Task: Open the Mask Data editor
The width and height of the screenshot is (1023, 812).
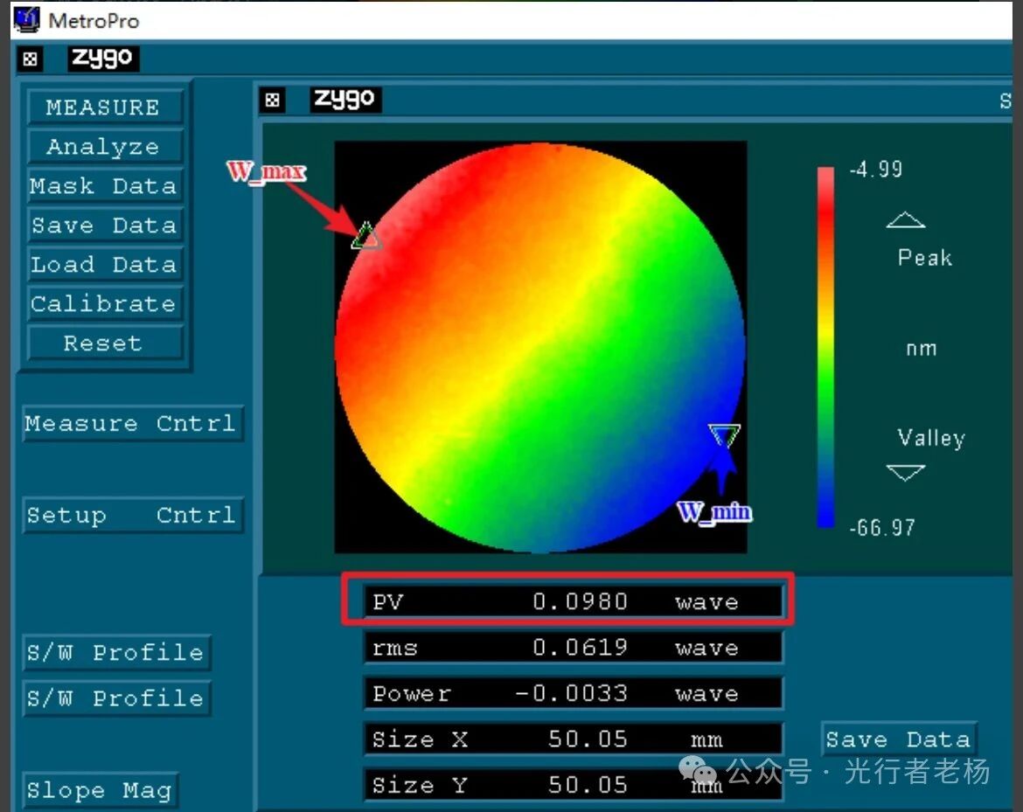Action: click(103, 186)
